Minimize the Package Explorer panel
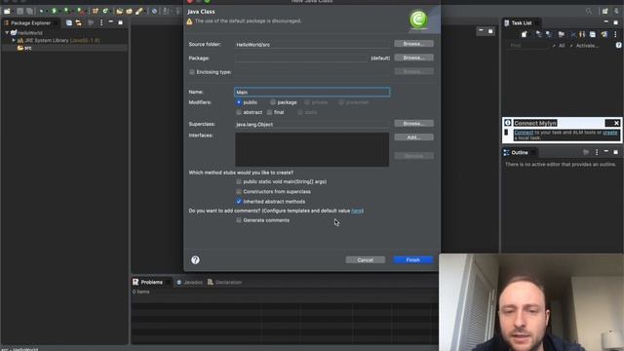The height and width of the screenshot is (351, 624). coord(111,21)
